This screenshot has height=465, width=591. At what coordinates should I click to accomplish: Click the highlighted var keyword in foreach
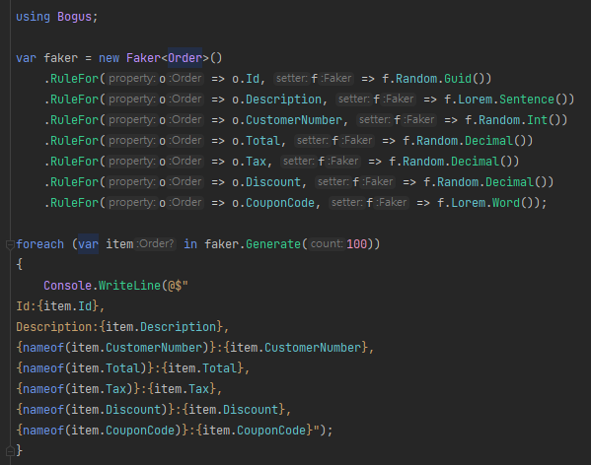point(88,244)
